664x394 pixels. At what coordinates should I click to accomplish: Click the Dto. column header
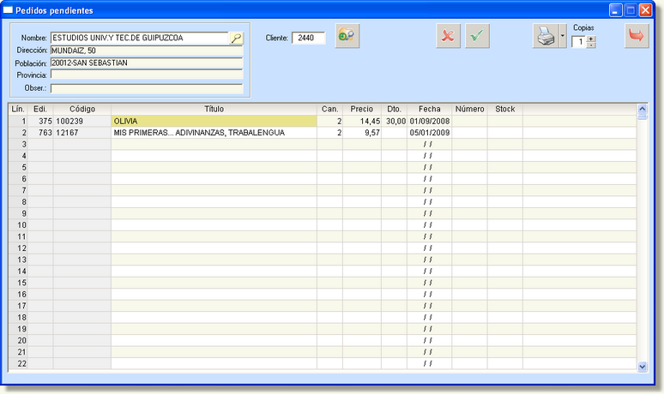tap(395, 109)
